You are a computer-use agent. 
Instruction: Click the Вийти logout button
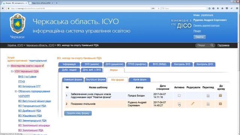[x=199, y=37]
